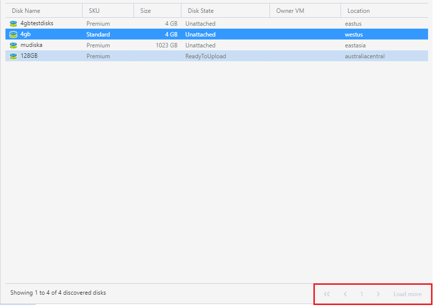Click the australiacentral location cell
Screen dimensions: 434x307
coord(364,56)
